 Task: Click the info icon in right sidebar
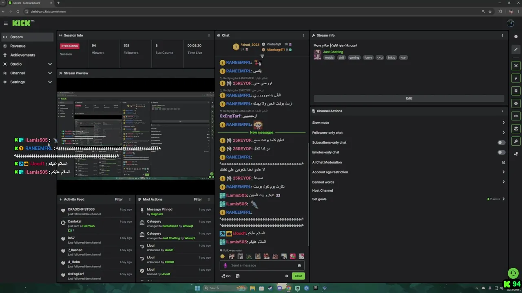pos(516,37)
